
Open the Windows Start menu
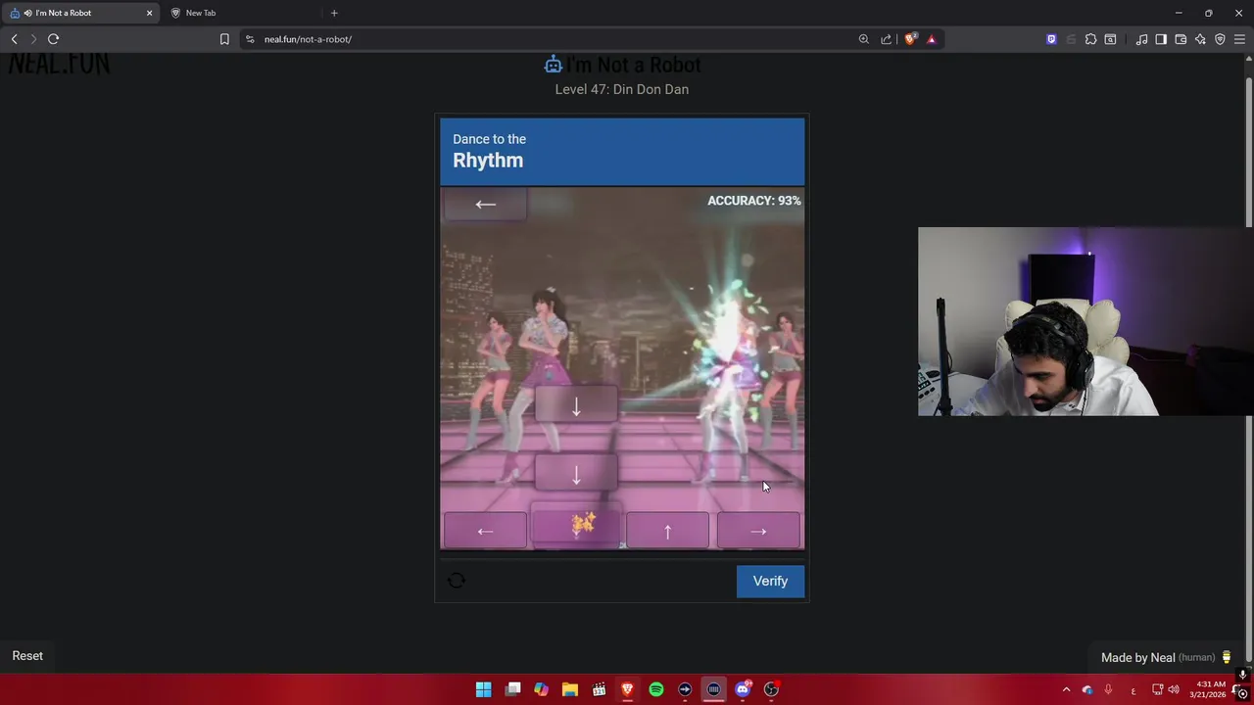pos(483,689)
